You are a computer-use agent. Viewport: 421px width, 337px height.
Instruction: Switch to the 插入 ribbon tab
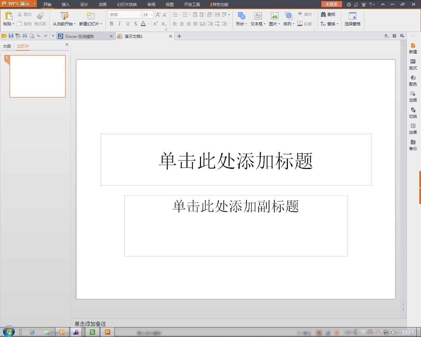coord(65,4)
